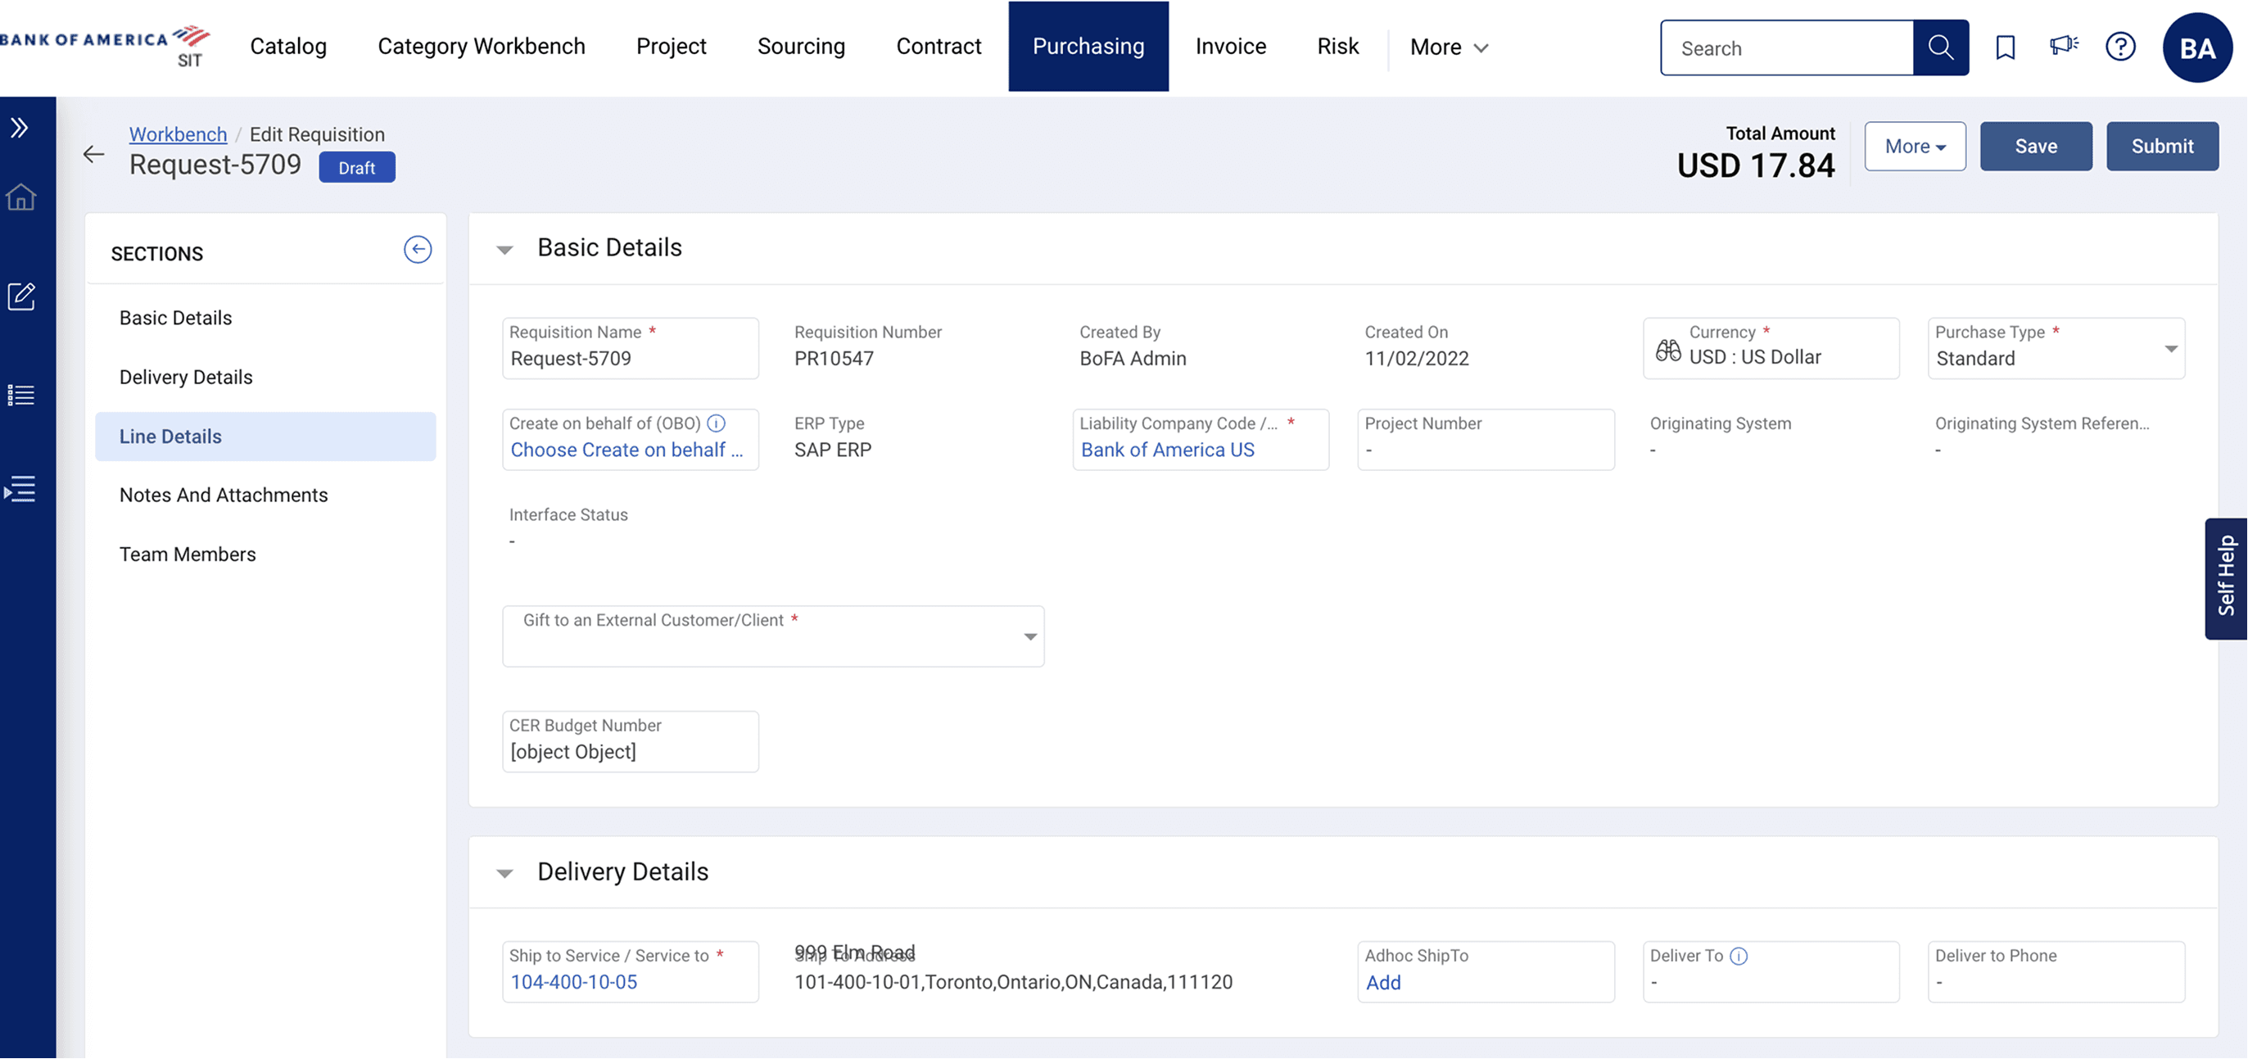
Task: Open the BA user avatar menu
Action: point(2196,48)
